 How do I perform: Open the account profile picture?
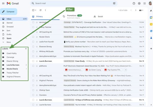150,3
